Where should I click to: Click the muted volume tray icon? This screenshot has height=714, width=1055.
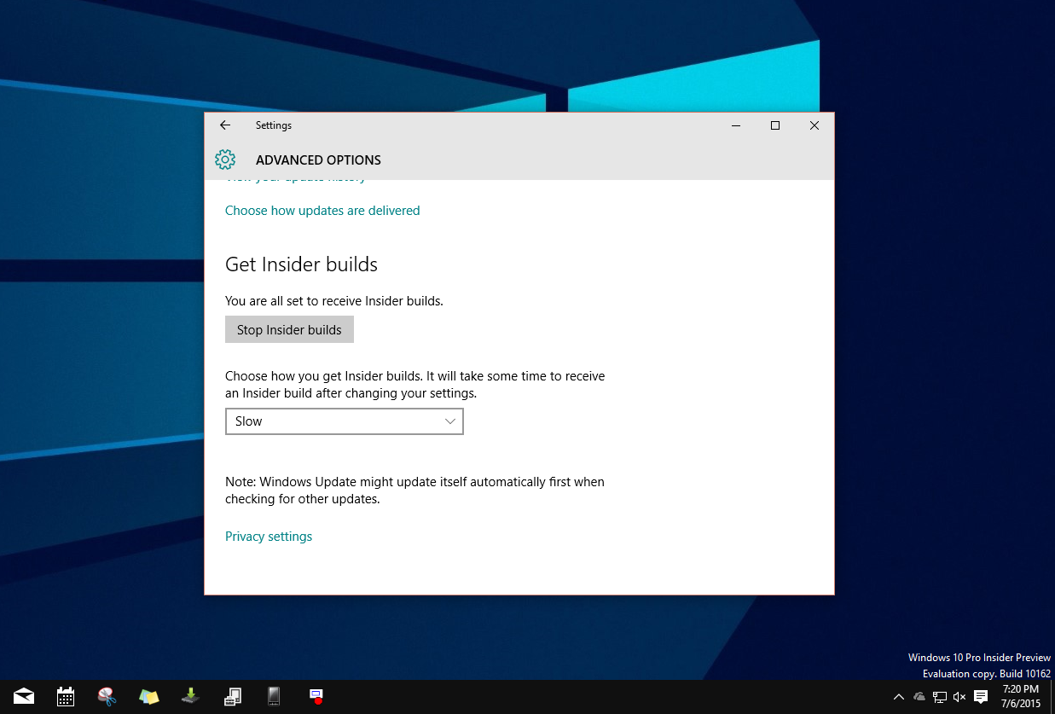[x=959, y=697]
